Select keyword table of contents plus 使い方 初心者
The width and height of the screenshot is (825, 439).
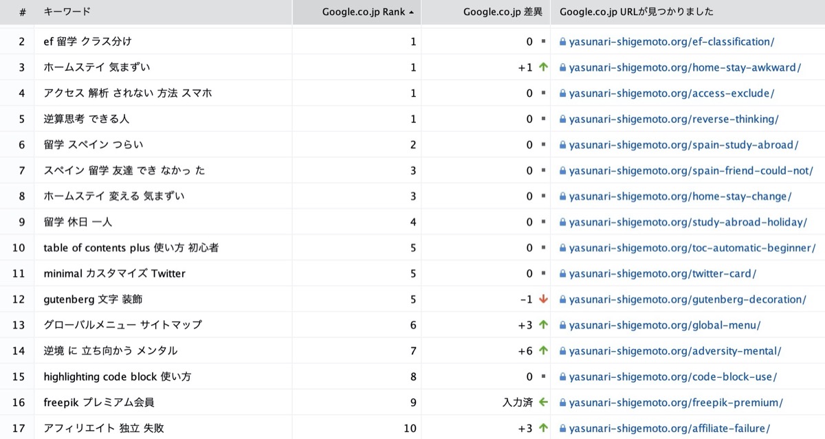click(x=131, y=248)
